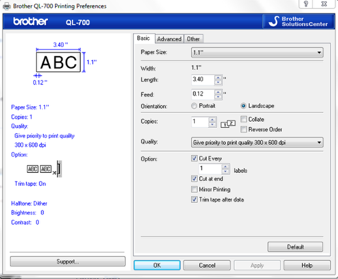The image size is (338, 279).
Task: Click the QL-700 model name in header
Action: pos(78,22)
